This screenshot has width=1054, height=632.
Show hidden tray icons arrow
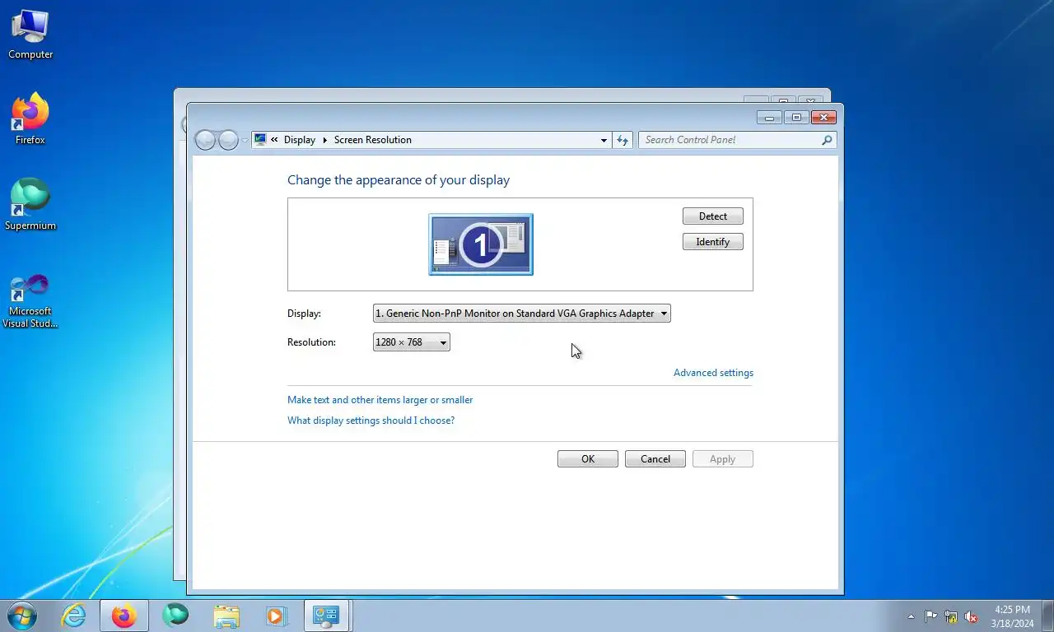[911, 616]
